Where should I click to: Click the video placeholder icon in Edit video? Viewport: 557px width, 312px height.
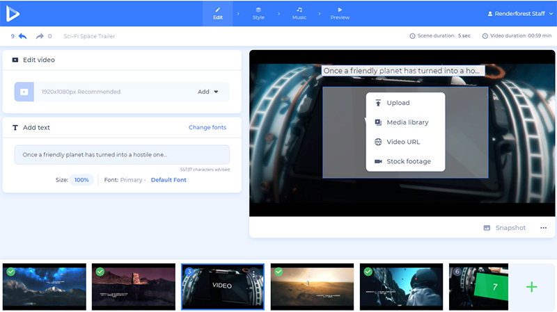[x=24, y=92]
